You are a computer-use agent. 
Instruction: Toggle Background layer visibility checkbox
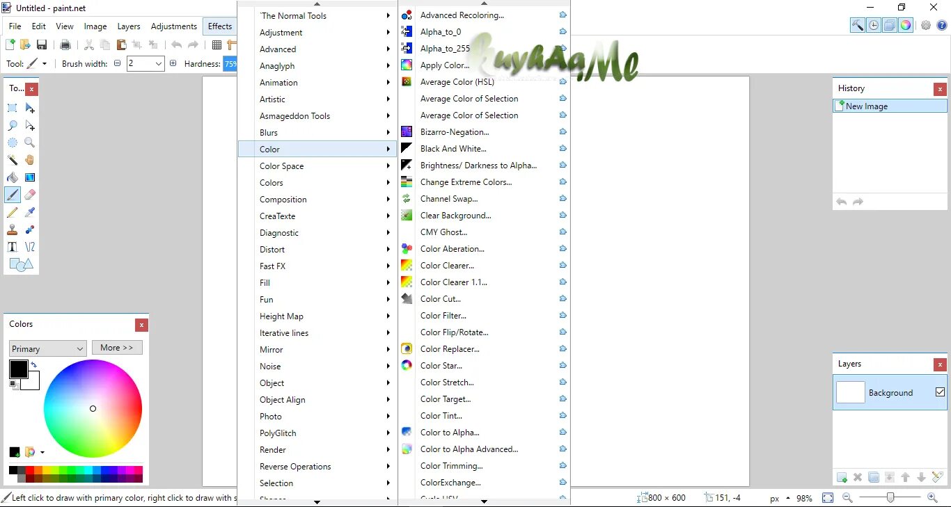point(940,392)
